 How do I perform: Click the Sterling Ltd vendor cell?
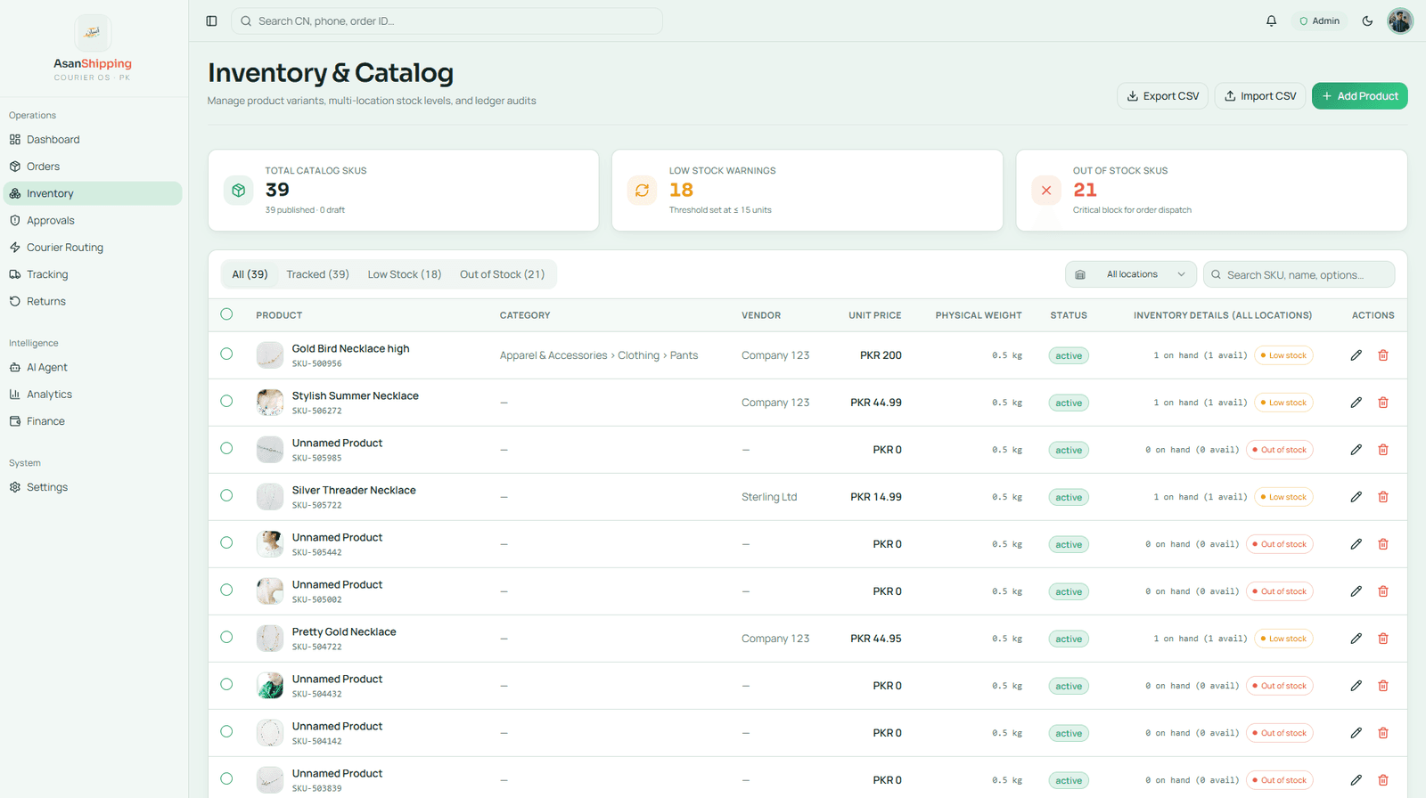tap(769, 497)
